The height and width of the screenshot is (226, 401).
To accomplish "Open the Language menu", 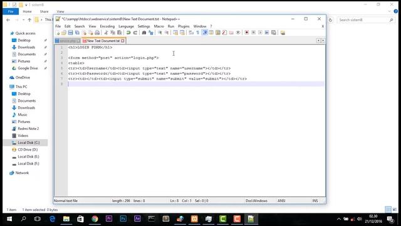I will click(x=126, y=26).
